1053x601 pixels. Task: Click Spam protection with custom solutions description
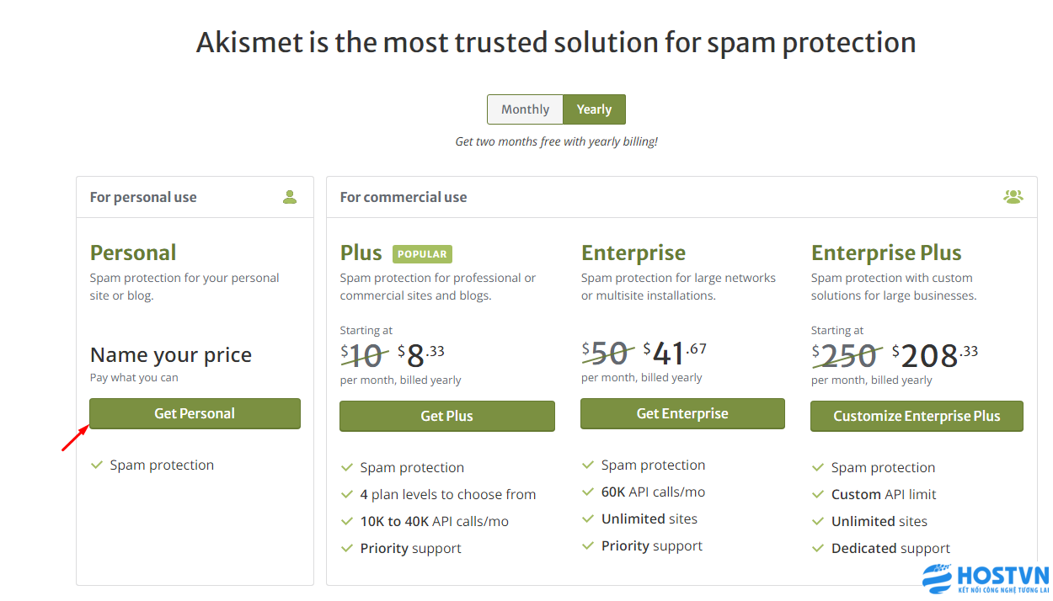click(894, 286)
